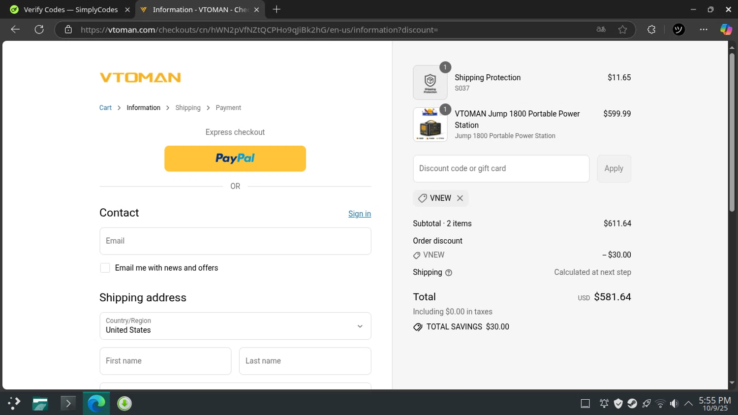Click the page vertical scrollbar
This screenshot has width=738, height=415.
click(732, 132)
